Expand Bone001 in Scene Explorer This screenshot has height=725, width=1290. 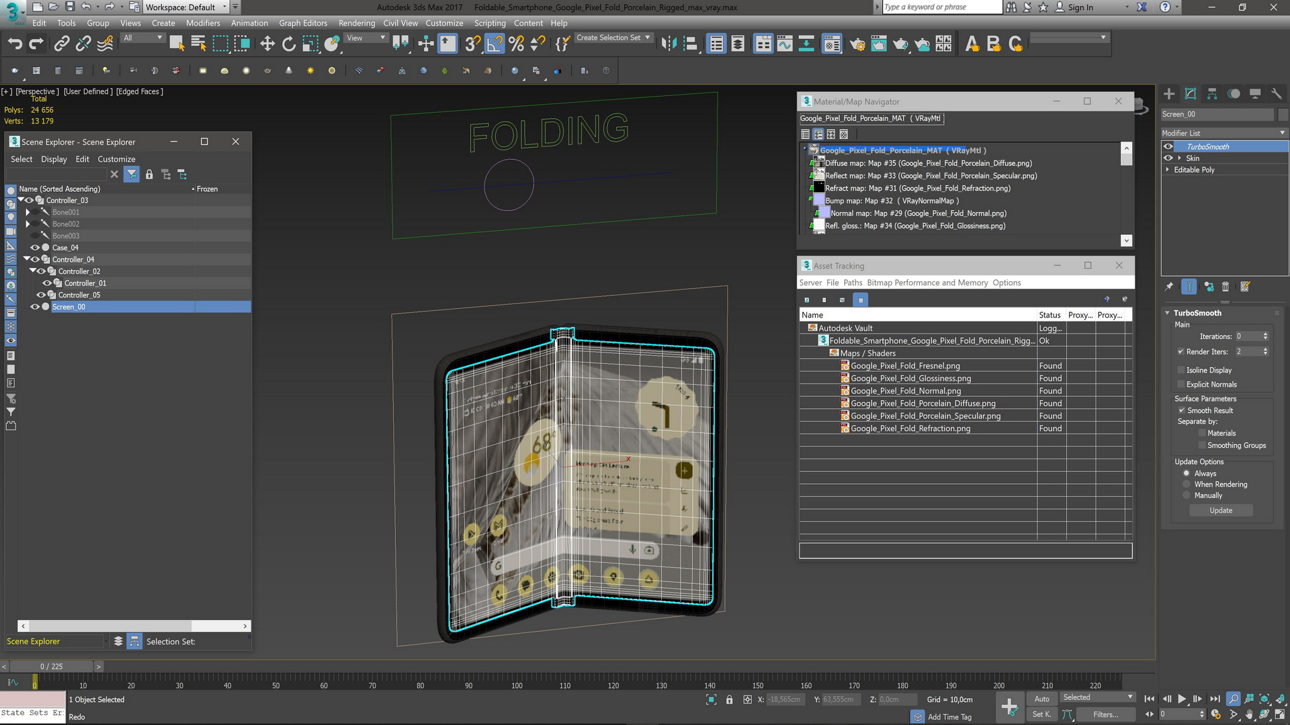[28, 212]
